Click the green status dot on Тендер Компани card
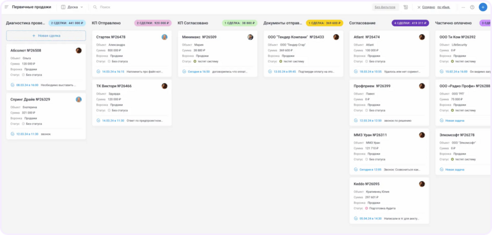Viewport: 492px width, 235px height. coord(280,61)
